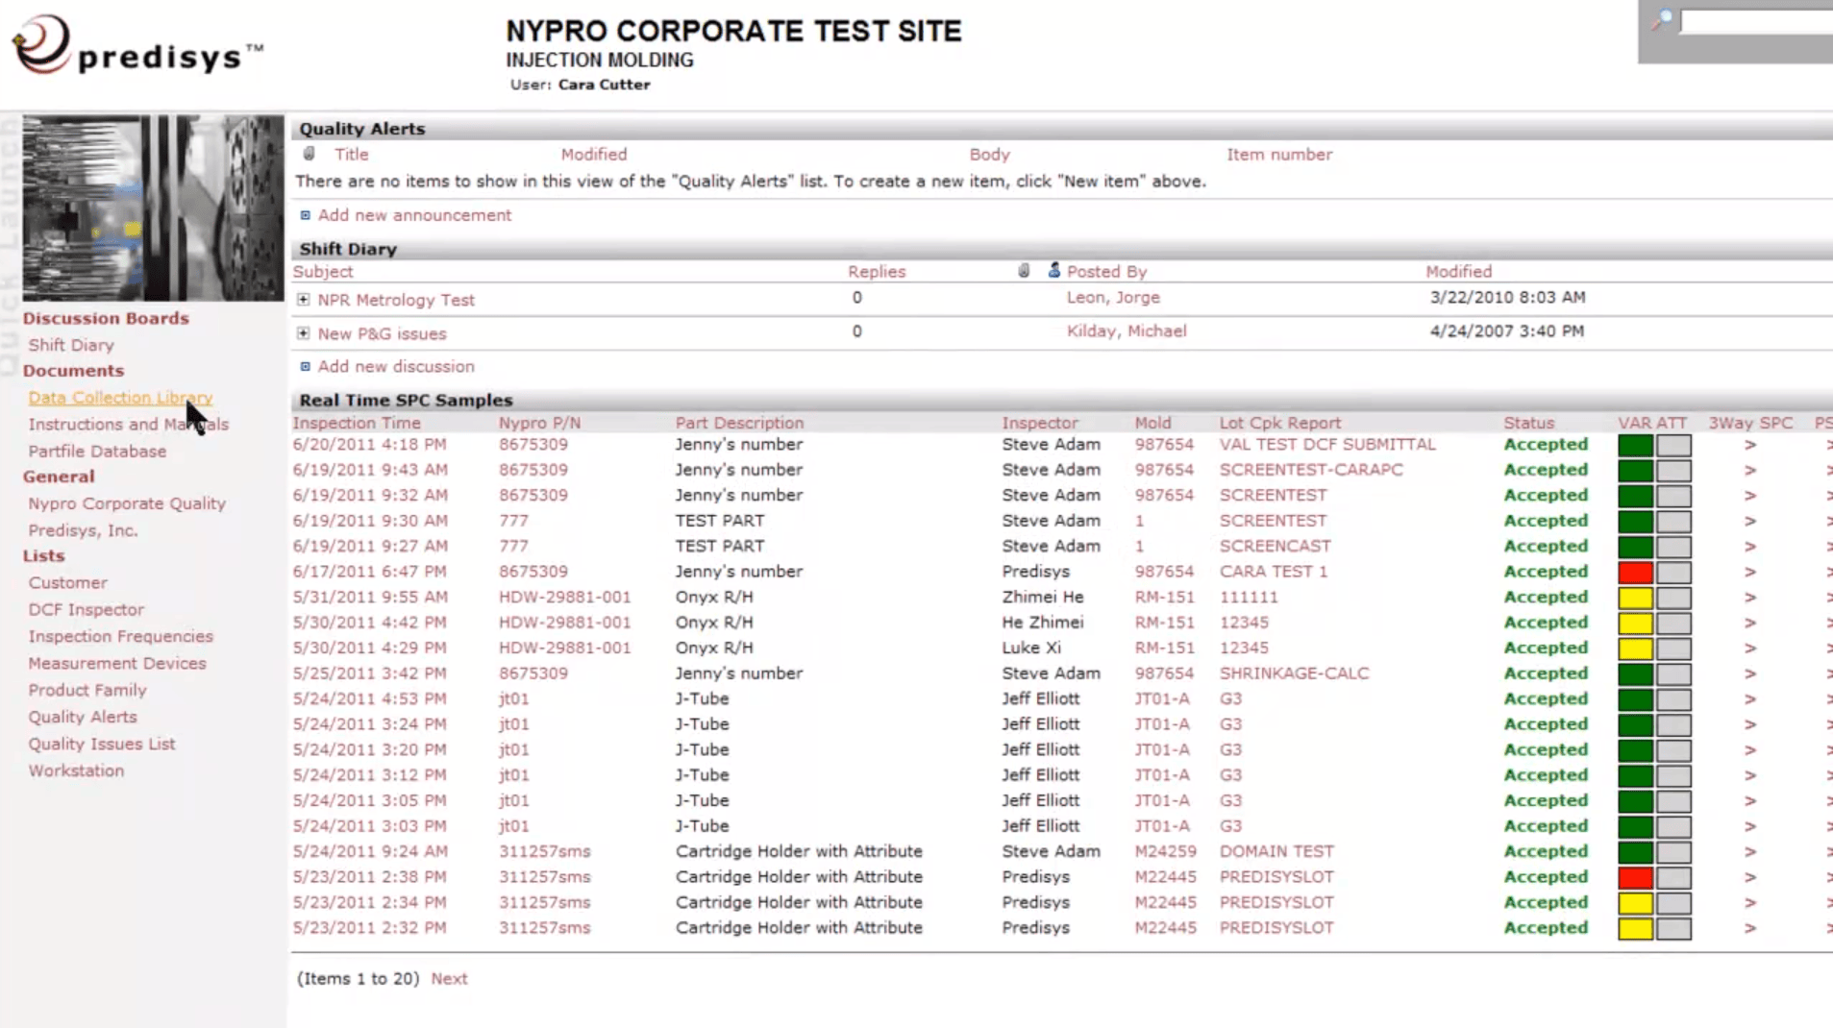Click the attachment icon in Shift Diary header

1024,271
